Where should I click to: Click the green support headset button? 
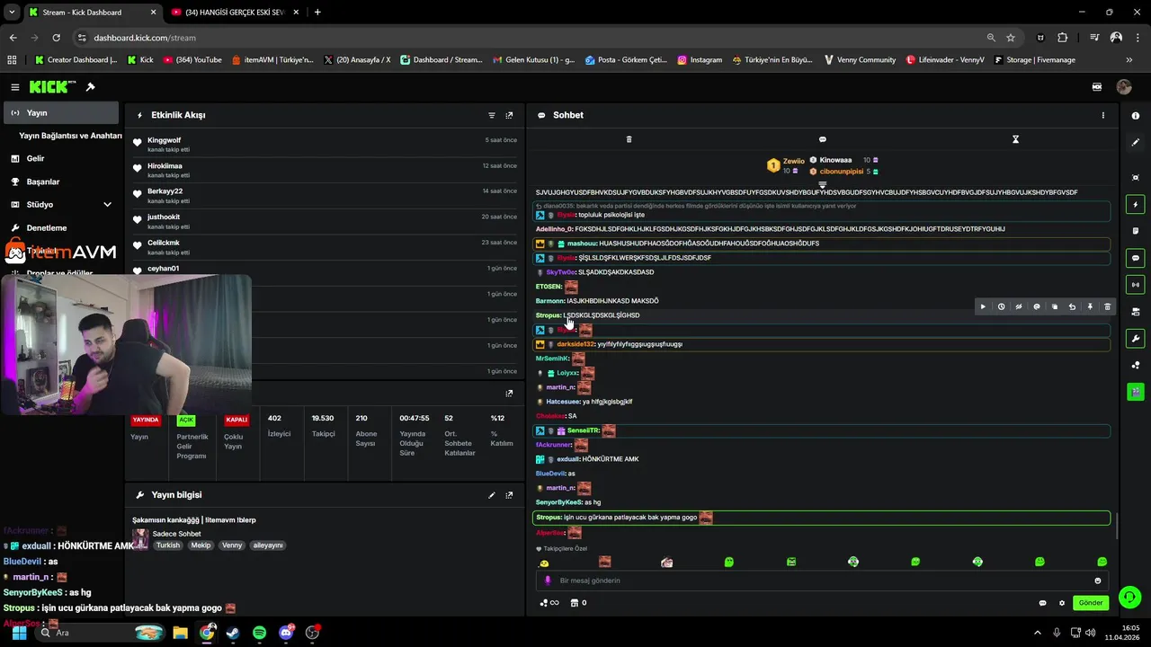pyautogui.click(x=1130, y=597)
